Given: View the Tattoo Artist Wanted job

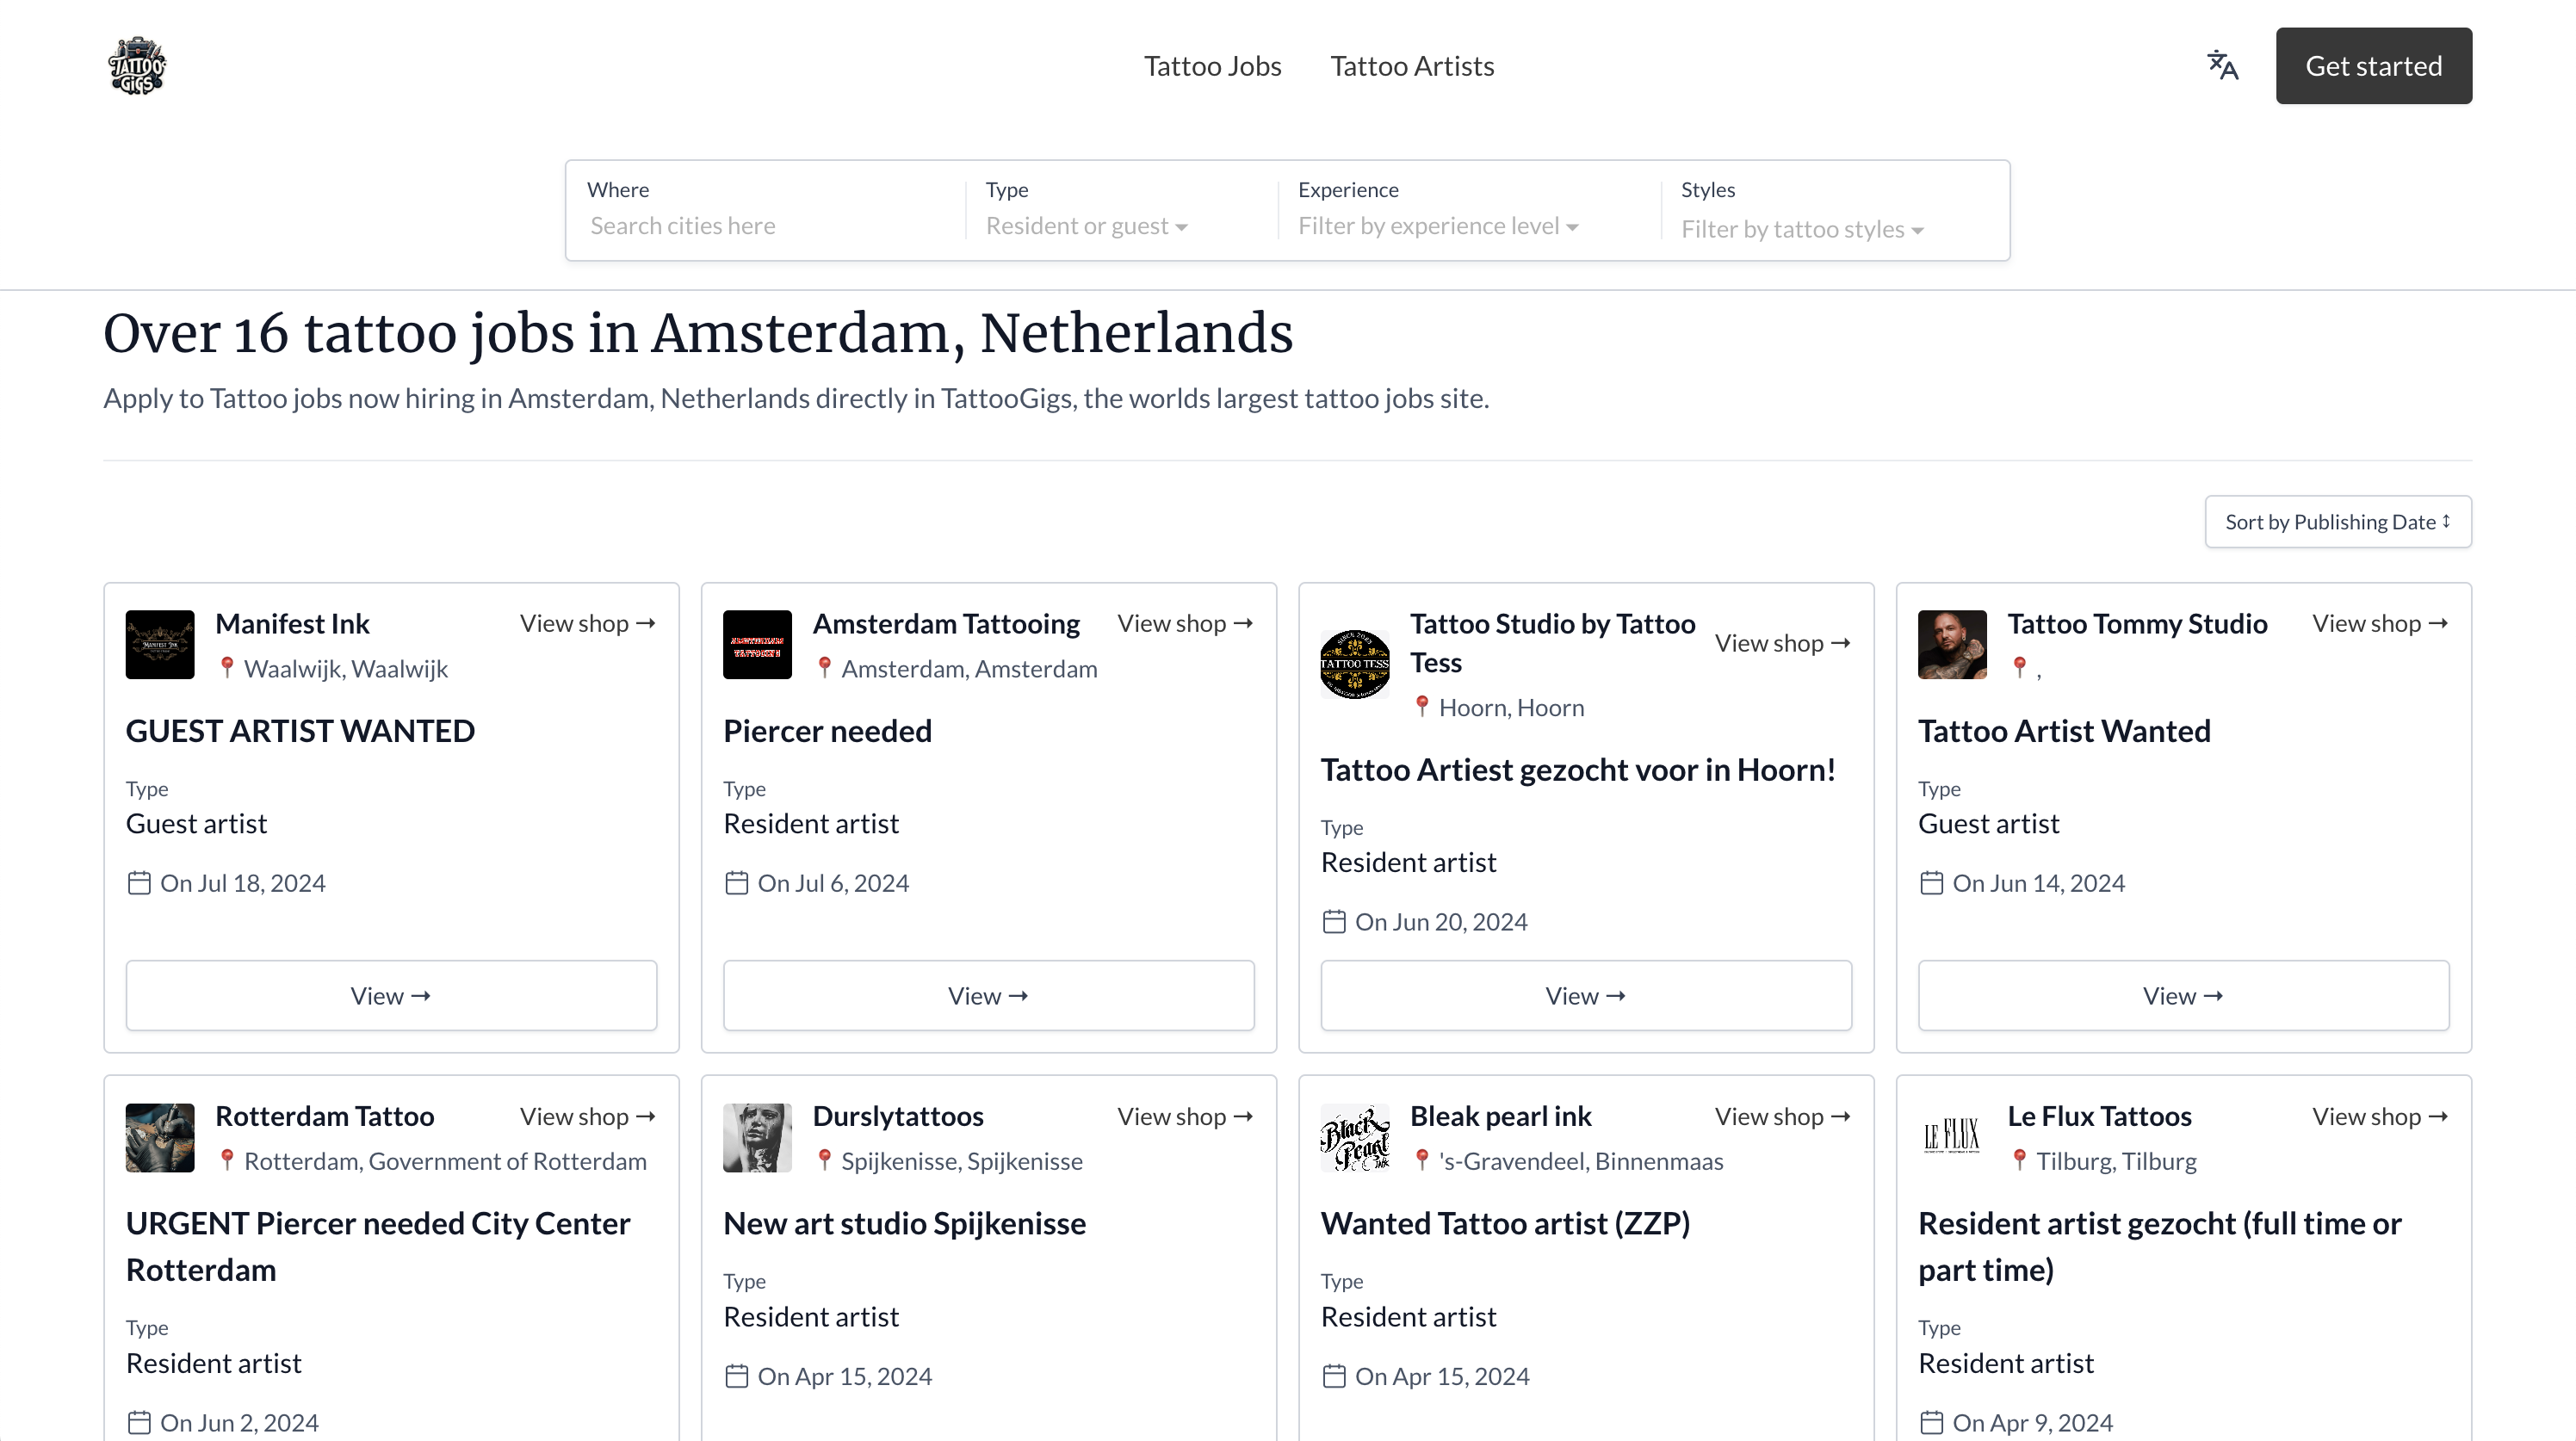Looking at the screenshot, I should click(2183, 996).
